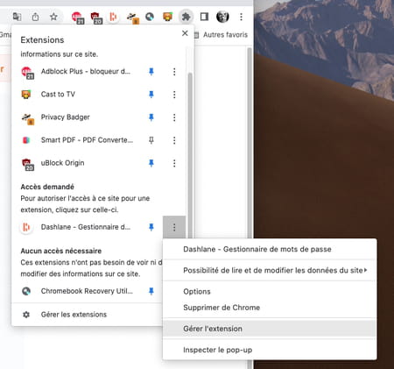This screenshot has height=369, width=394.
Task: Open Dashlane from the Chrome toolbar
Action: [x=113, y=17]
